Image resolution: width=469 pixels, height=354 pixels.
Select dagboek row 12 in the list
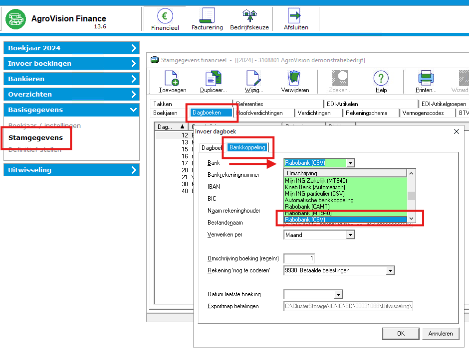(174, 135)
